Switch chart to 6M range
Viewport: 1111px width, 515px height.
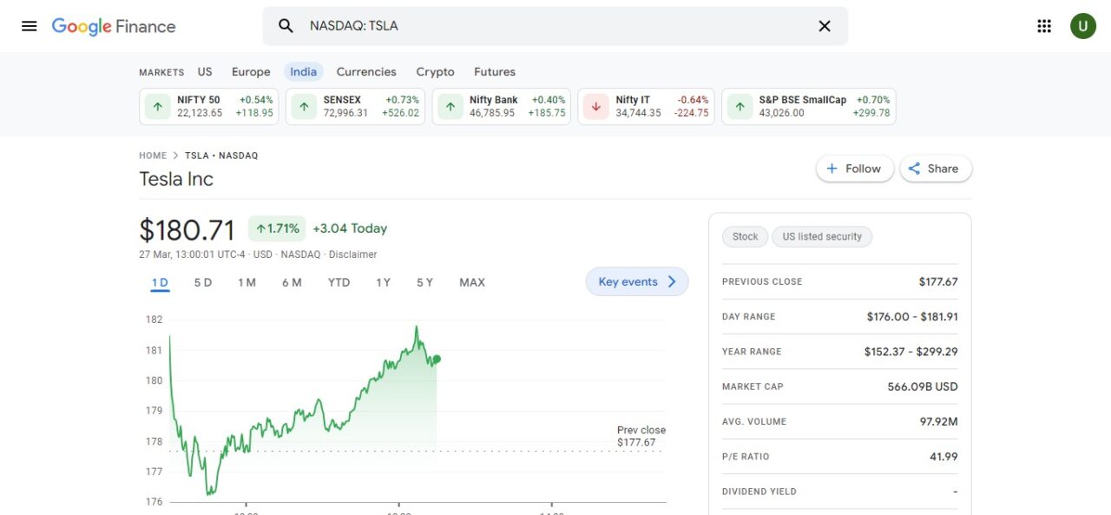tap(292, 282)
